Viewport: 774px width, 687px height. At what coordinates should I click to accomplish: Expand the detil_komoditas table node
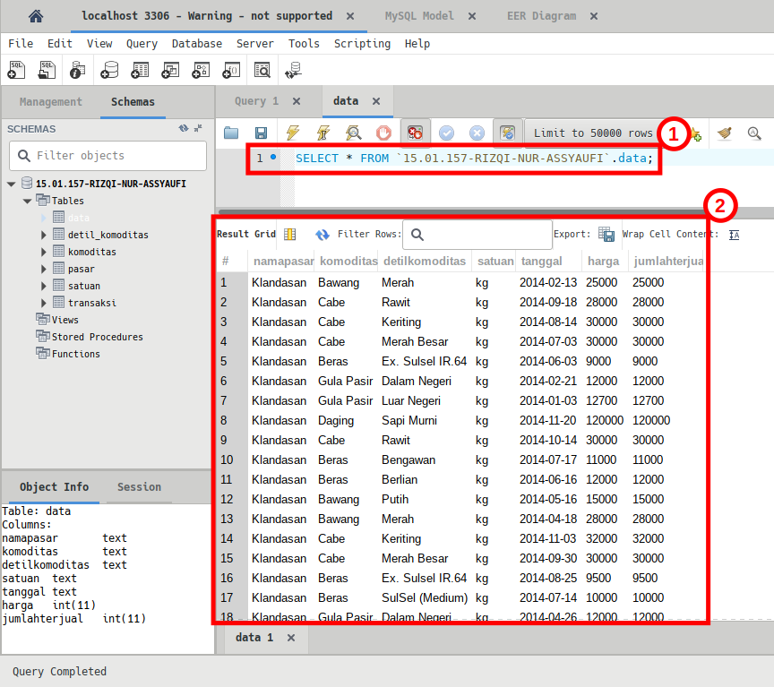tap(44, 235)
